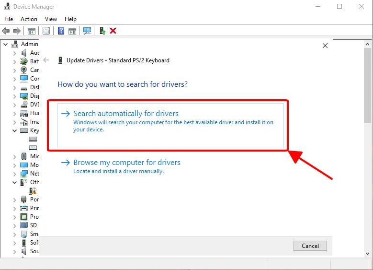The width and height of the screenshot is (373, 270).
Task: Click the vertical scrollbar down arrow
Action: tap(368, 253)
